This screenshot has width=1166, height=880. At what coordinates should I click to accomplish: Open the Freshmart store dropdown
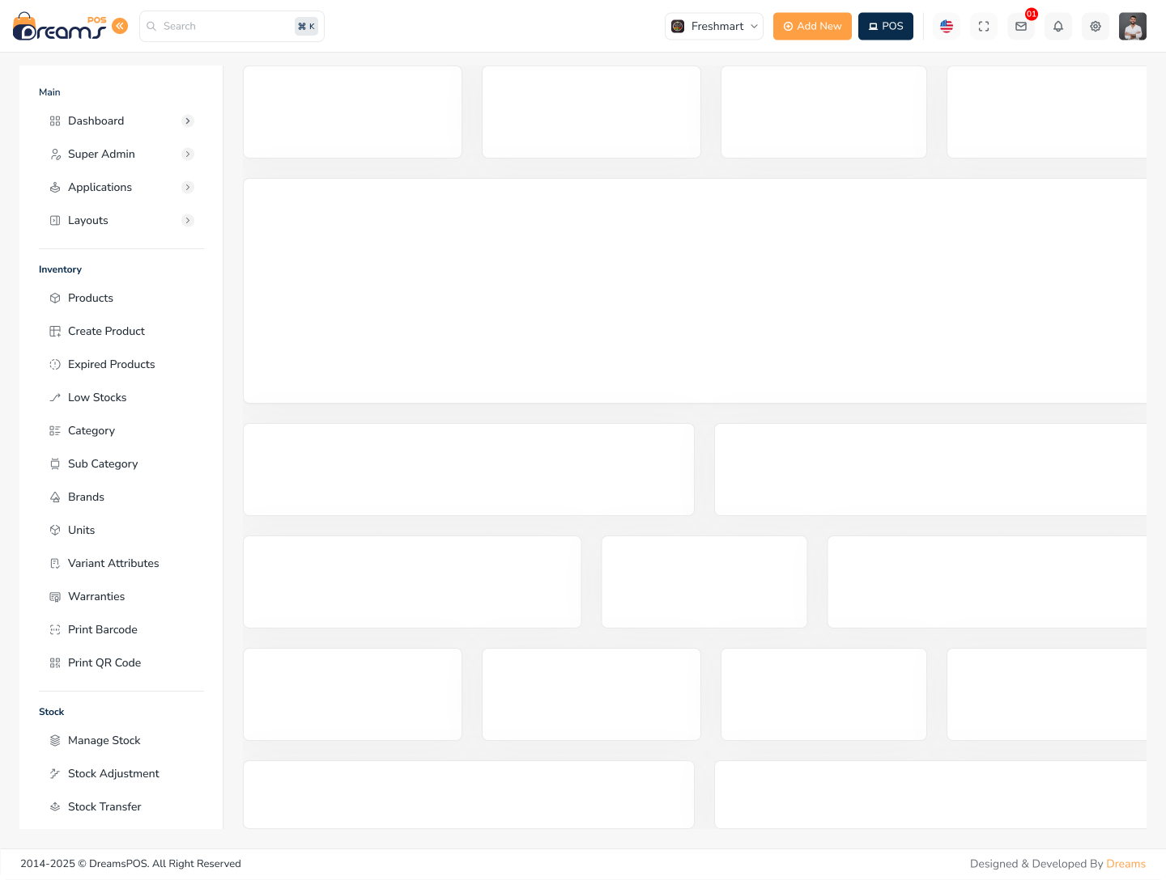(x=714, y=26)
